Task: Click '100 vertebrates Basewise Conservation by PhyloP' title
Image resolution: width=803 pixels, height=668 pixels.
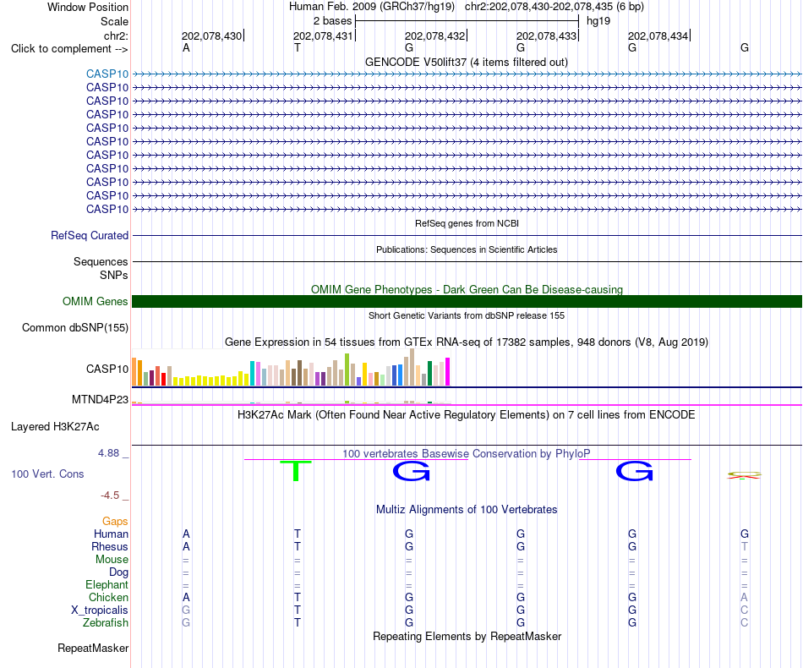Action: 467,453
